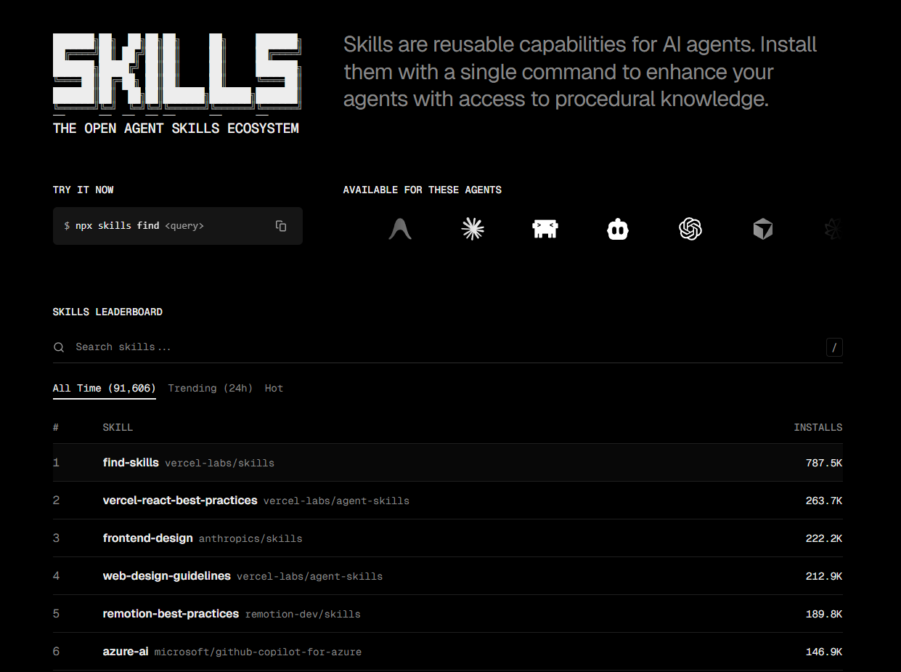Viewport: 901px width, 672px height.
Task: Click the Claude starburst agent icon
Action: click(473, 230)
